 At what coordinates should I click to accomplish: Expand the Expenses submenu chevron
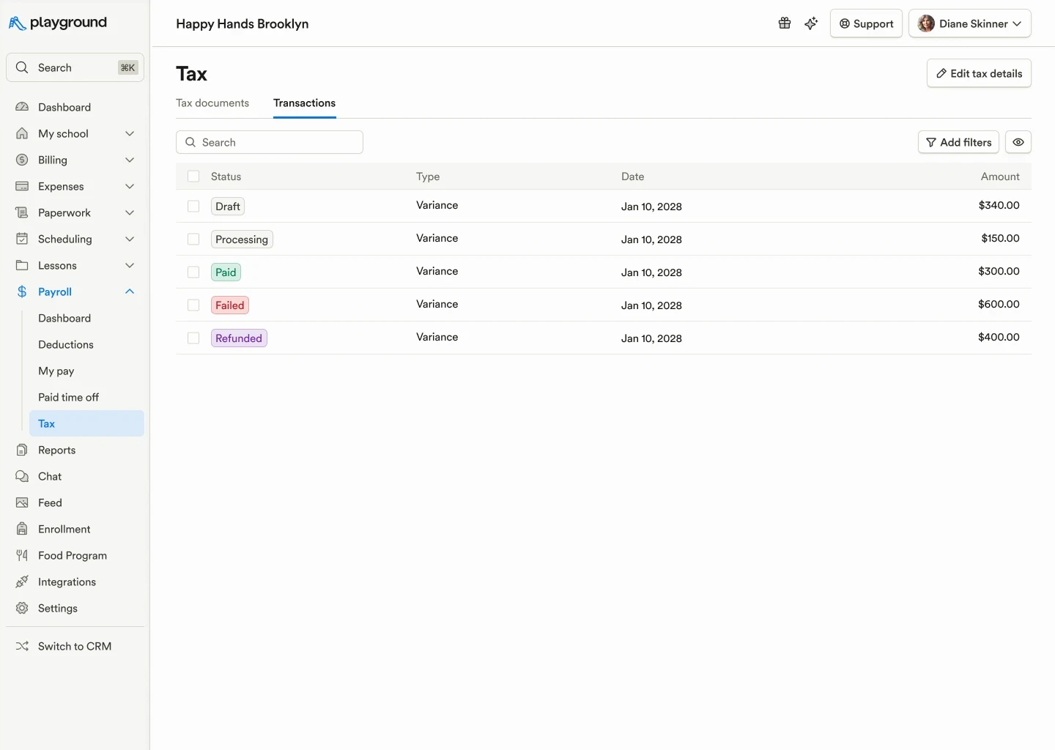130,186
